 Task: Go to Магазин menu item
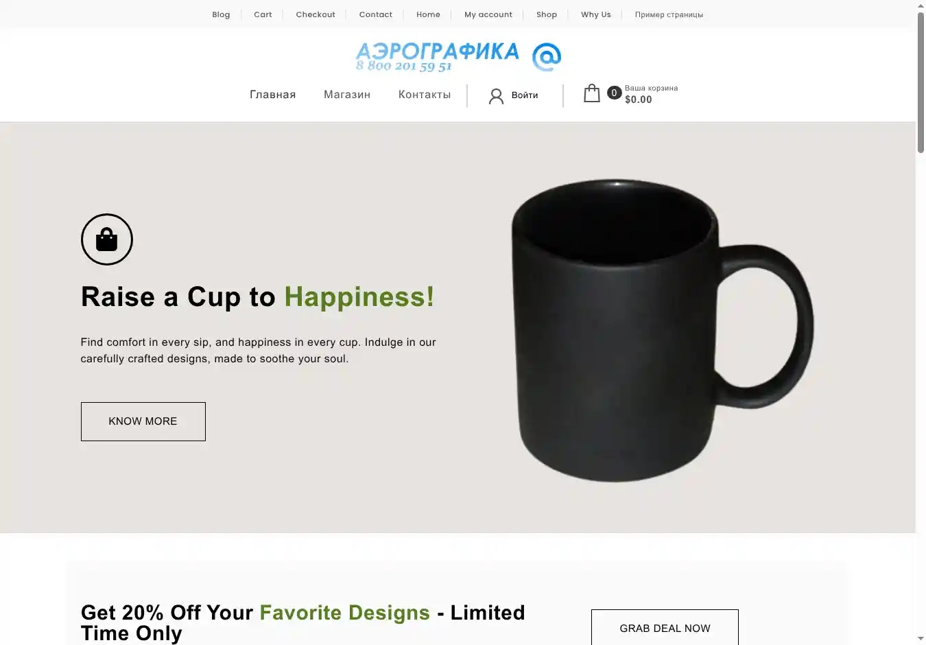(347, 95)
